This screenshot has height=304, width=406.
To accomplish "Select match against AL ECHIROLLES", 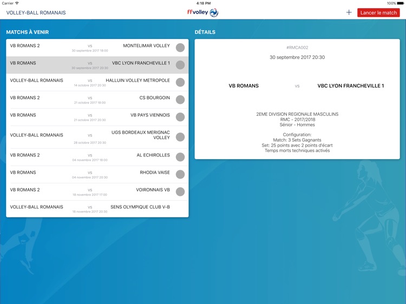I will coord(97,157).
